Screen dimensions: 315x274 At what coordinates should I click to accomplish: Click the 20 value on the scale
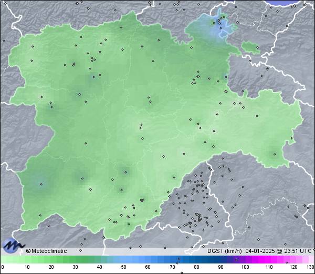[51, 267]
